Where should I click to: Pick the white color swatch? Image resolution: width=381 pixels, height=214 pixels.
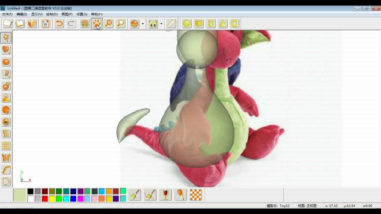30,199
